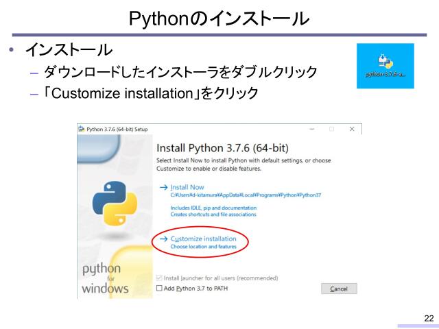
Task: Click the Python Setup title bar icon
Action: pyautogui.click(x=82, y=129)
